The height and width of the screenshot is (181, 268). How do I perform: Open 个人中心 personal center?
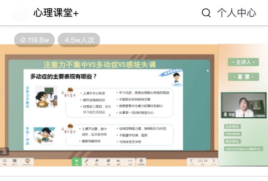click(x=237, y=13)
